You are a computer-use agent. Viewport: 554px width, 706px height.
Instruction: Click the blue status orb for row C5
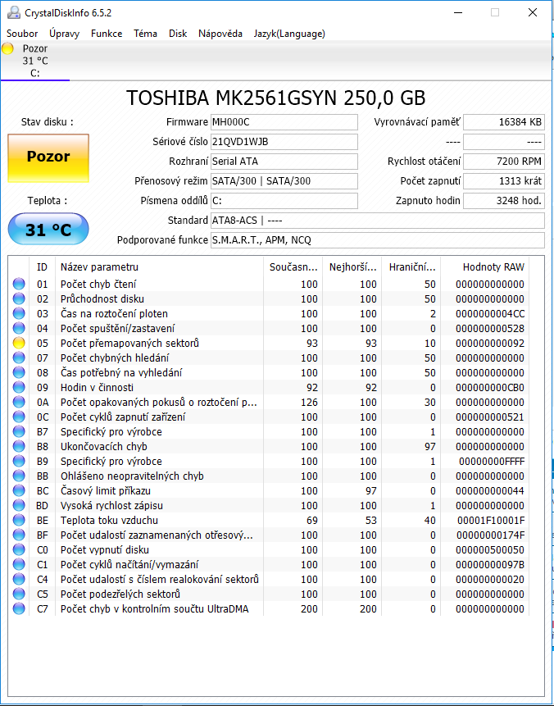tap(19, 594)
